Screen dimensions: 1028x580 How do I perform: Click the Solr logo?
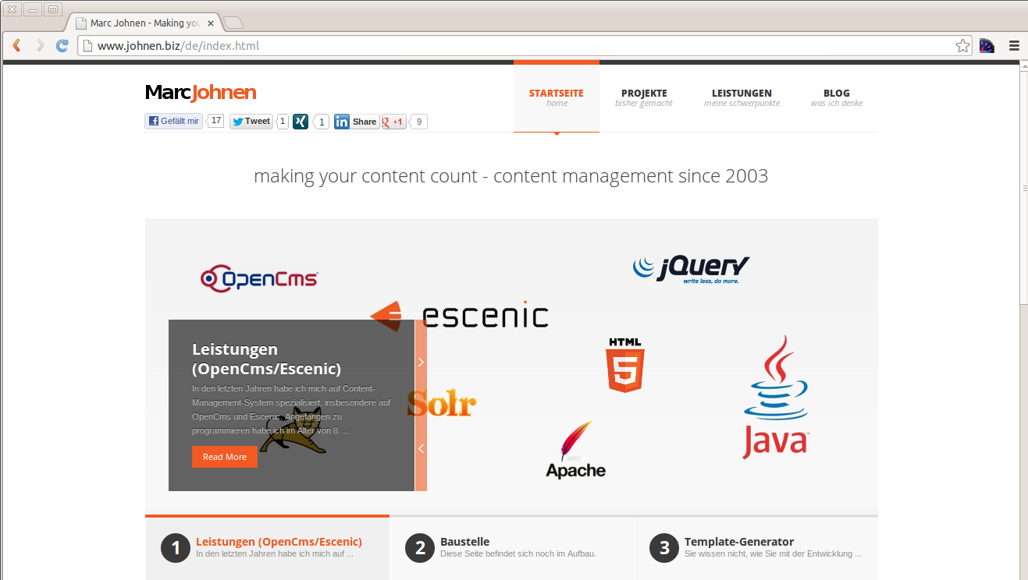(x=441, y=404)
